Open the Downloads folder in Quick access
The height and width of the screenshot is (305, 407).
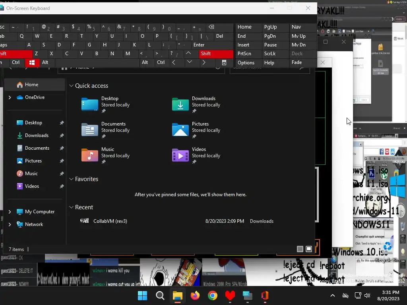point(196,105)
